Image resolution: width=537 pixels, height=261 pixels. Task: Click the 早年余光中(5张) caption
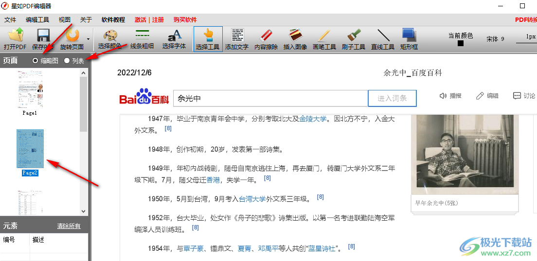coord(437,203)
